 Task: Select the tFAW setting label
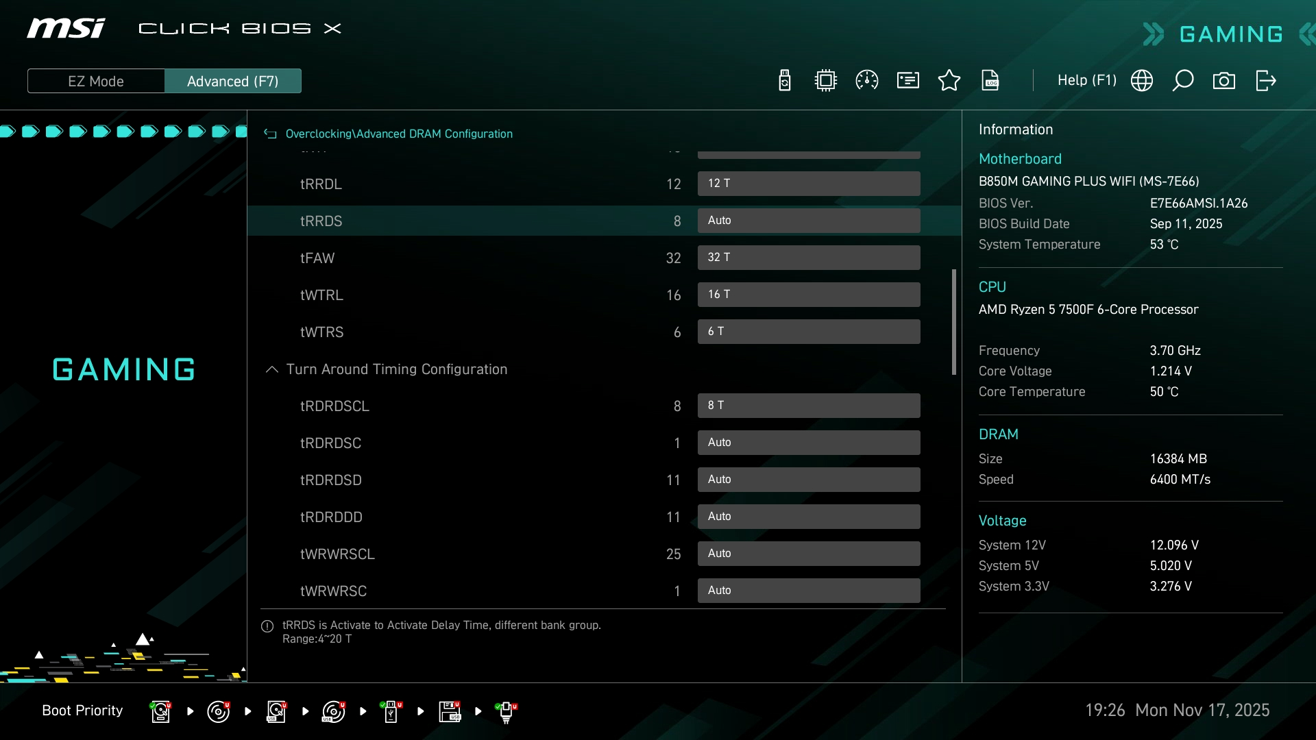point(317,258)
